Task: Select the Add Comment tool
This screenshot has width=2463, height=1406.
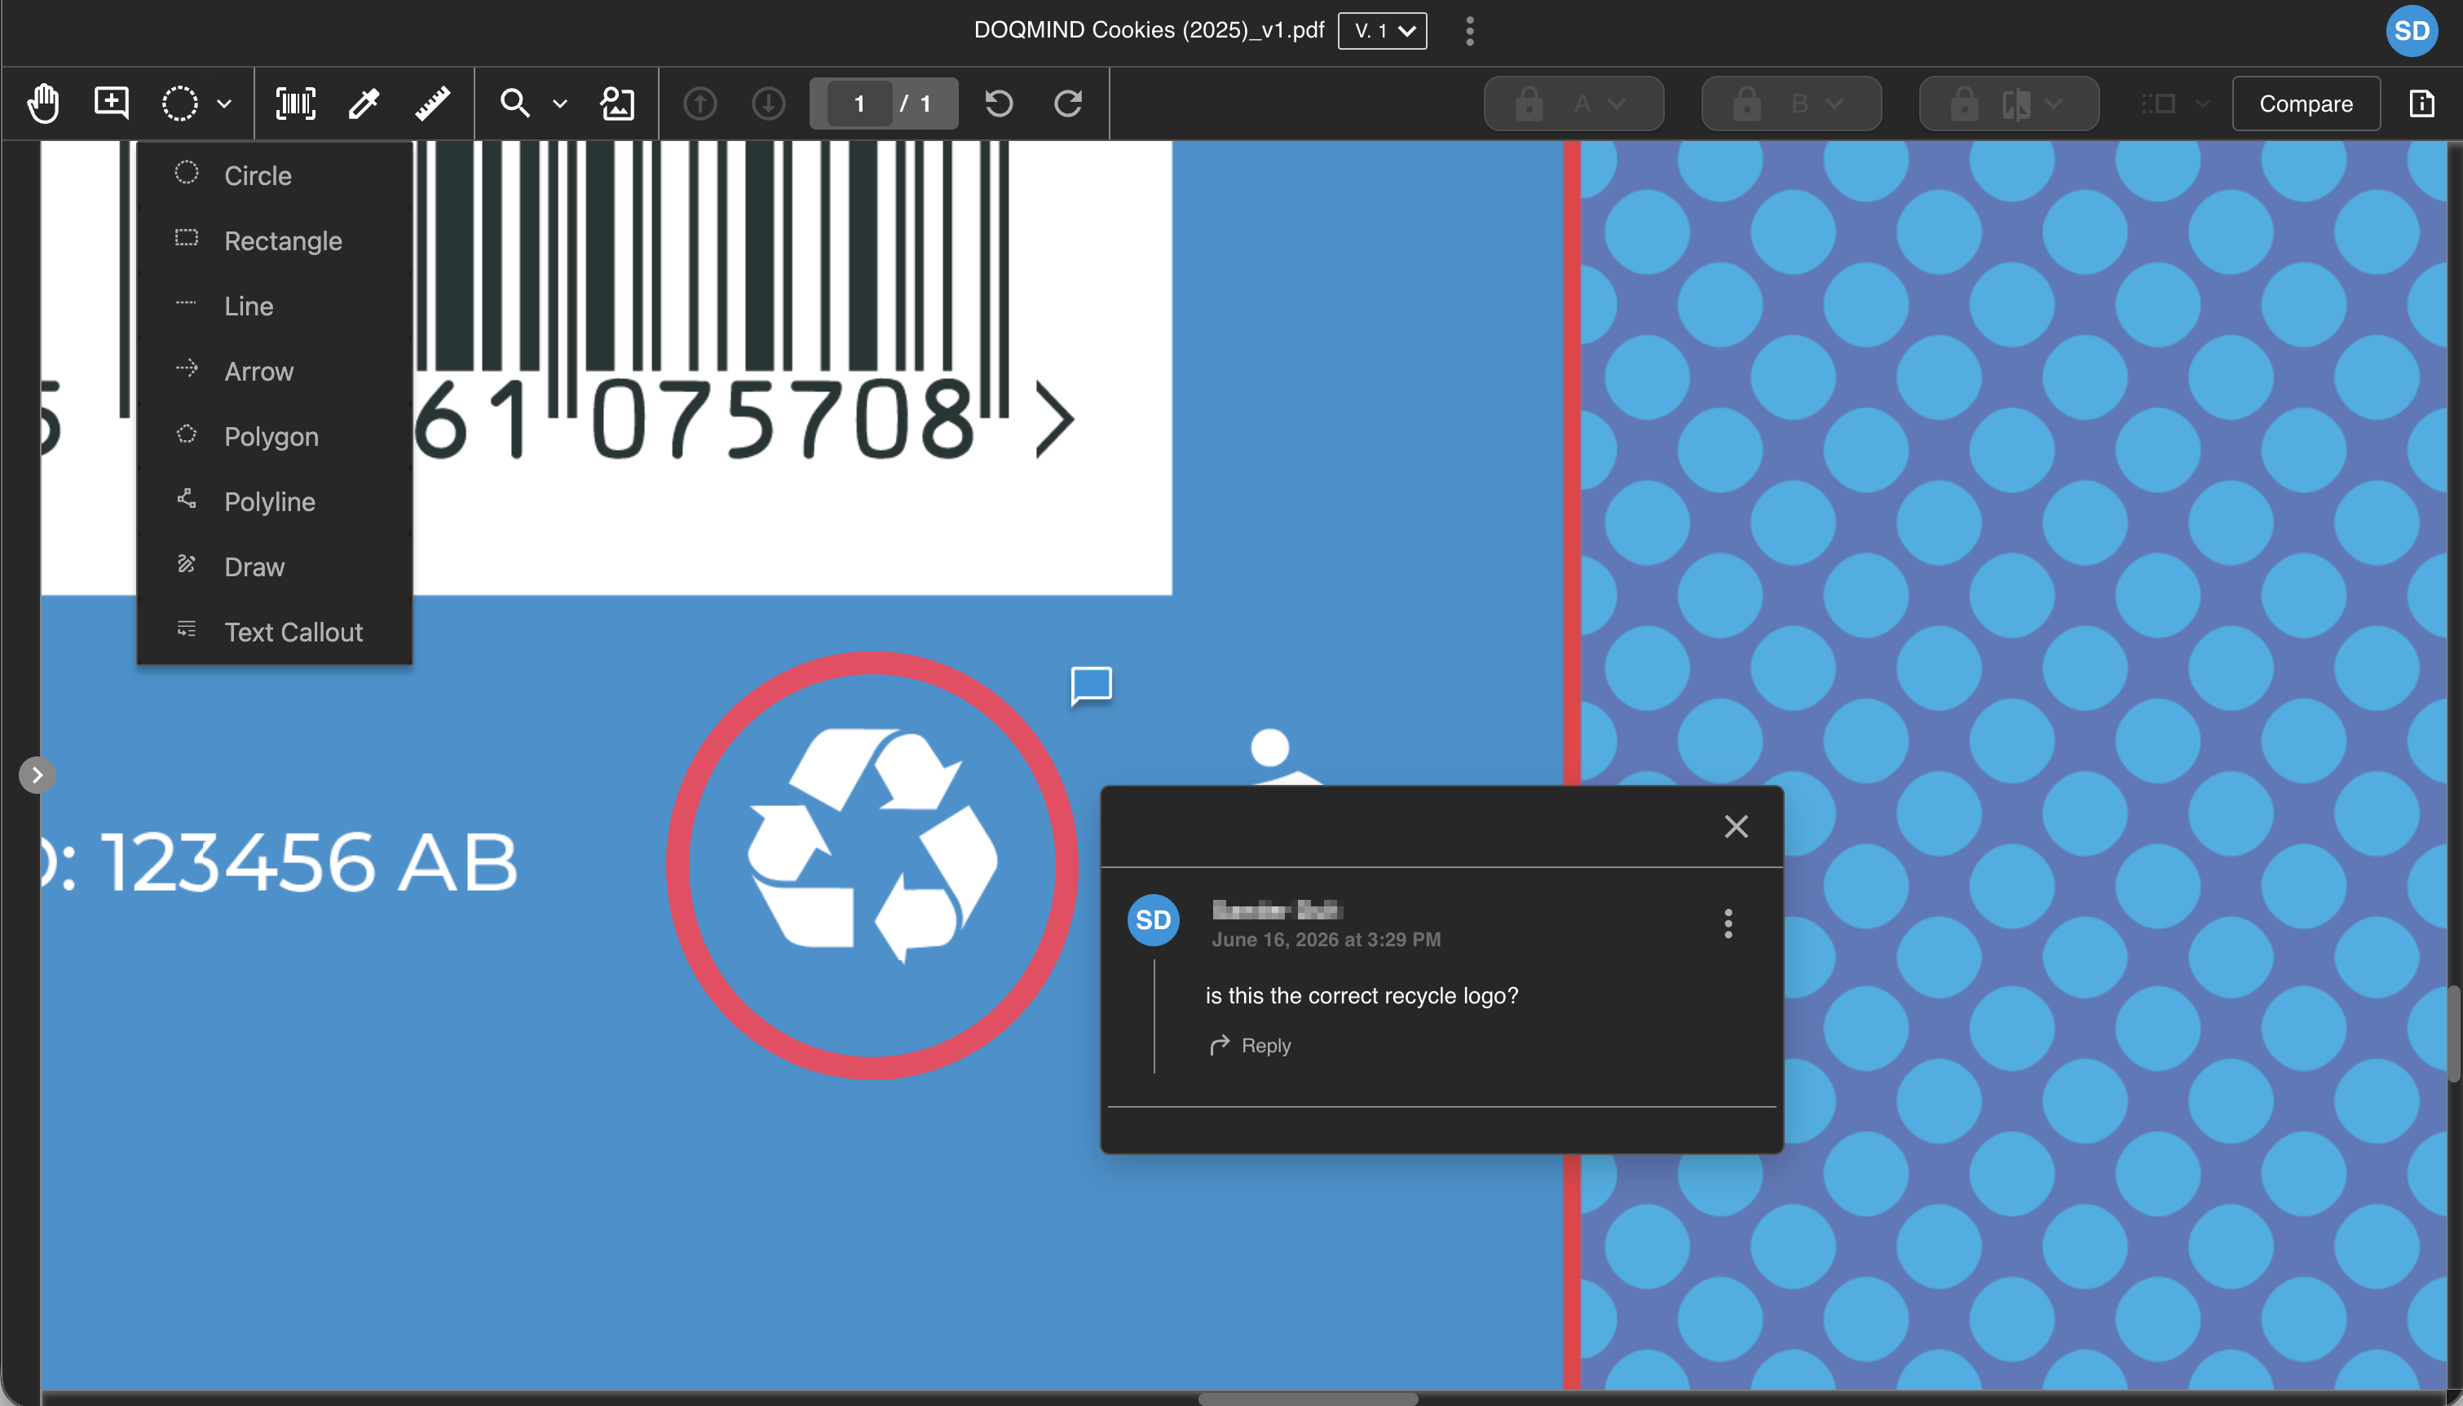Action: pos(111,103)
